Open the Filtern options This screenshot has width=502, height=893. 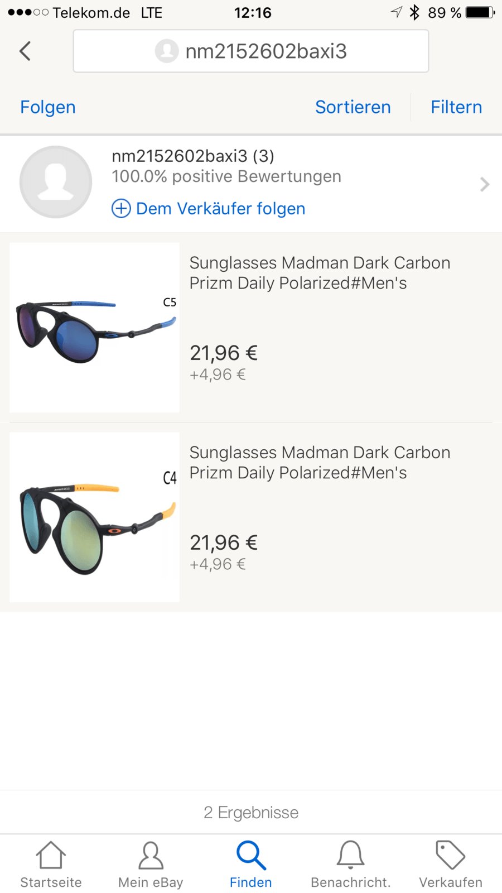tap(456, 107)
